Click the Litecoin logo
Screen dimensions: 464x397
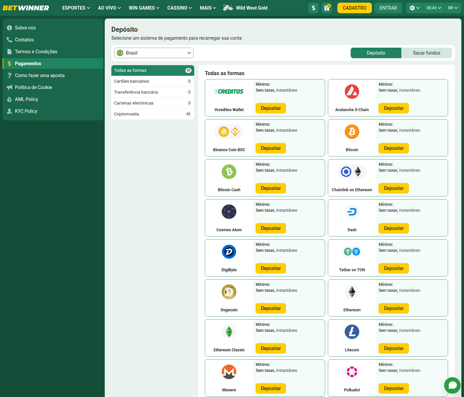(x=352, y=332)
